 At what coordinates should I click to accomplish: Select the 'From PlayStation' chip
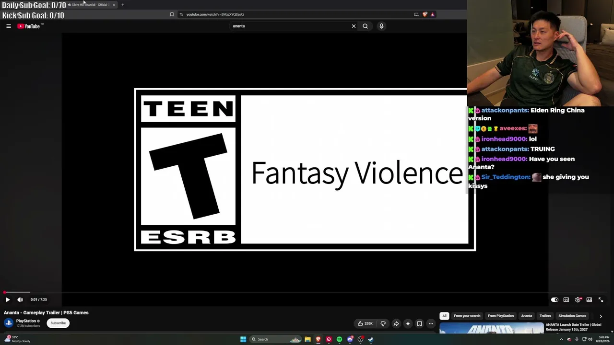pos(500,316)
